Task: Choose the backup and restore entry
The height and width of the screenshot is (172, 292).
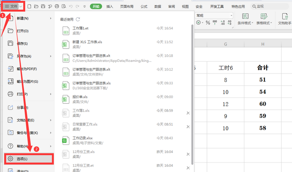Action: tap(29, 133)
